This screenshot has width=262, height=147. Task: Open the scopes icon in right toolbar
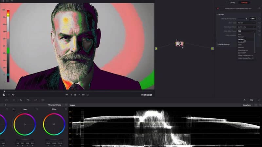coord(252,100)
